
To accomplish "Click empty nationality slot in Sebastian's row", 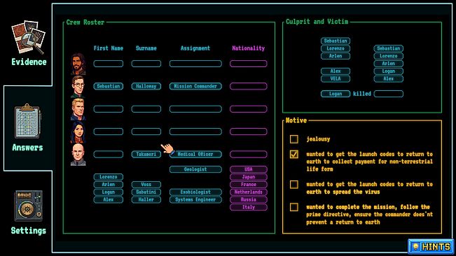I will [249, 86].
